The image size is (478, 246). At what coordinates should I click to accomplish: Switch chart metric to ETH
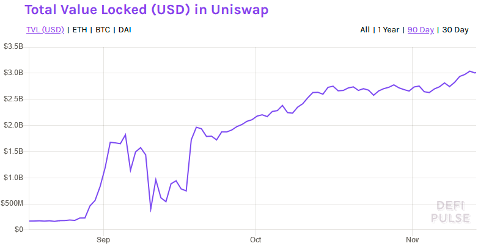(79, 29)
